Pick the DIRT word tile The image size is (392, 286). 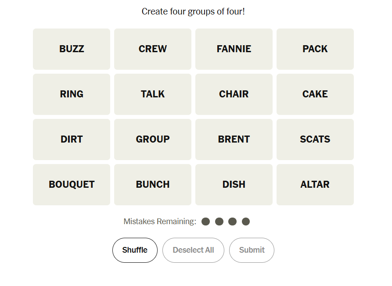tap(72, 139)
